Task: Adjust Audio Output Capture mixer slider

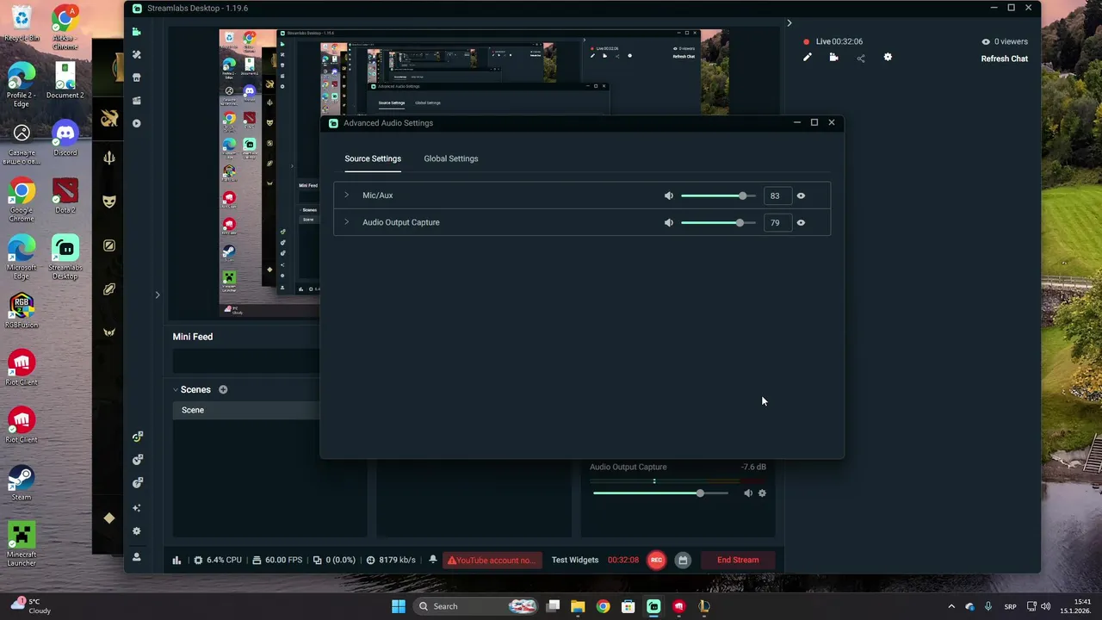Action: point(661,493)
